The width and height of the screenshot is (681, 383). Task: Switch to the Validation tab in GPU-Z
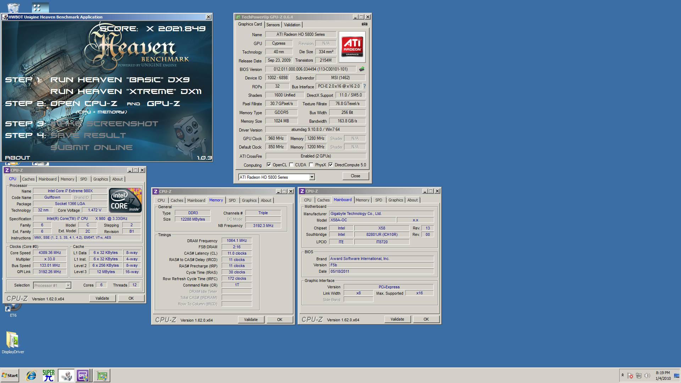[x=292, y=25]
